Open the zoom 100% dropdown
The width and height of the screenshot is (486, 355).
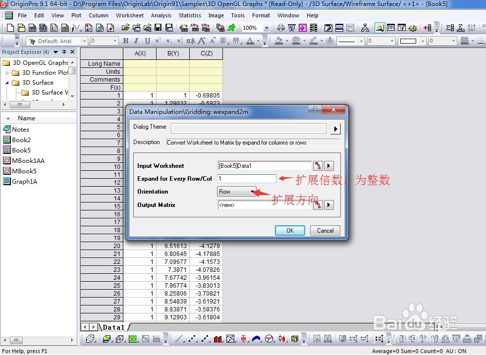tap(266, 28)
